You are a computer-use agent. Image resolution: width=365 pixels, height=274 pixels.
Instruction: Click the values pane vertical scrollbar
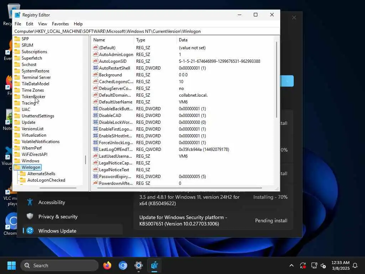pyautogui.click(x=277, y=80)
